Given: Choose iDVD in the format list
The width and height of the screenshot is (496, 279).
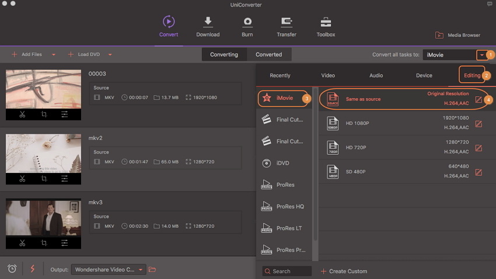Looking at the screenshot, I should 284,163.
